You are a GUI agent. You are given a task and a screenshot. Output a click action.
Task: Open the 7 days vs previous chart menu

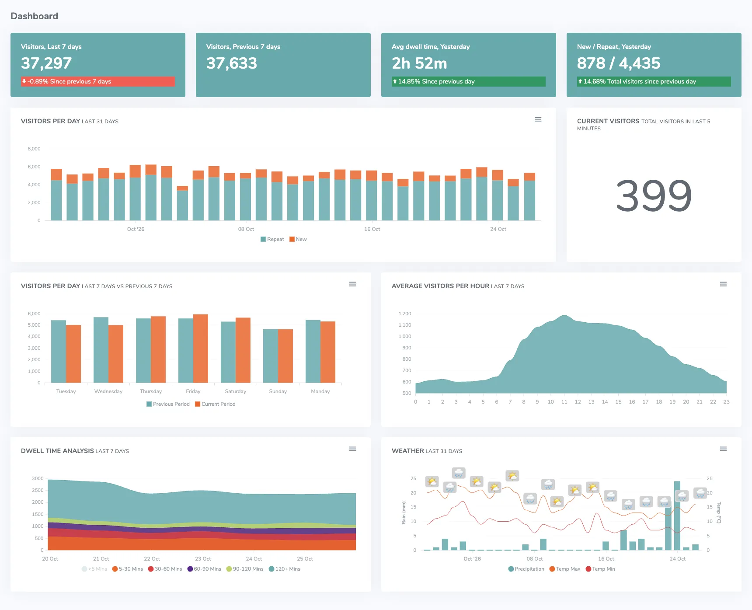(352, 284)
